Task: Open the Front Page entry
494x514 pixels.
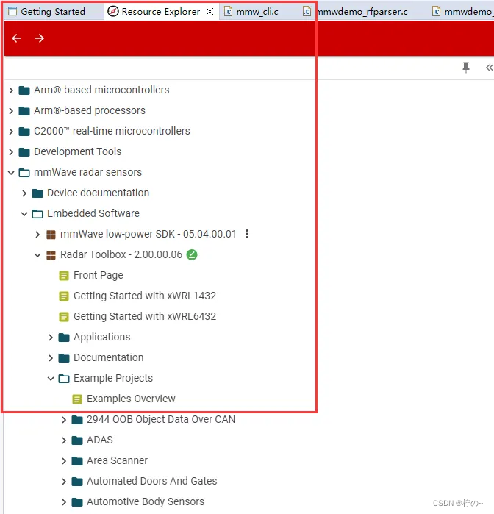Action: (x=99, y=275)
